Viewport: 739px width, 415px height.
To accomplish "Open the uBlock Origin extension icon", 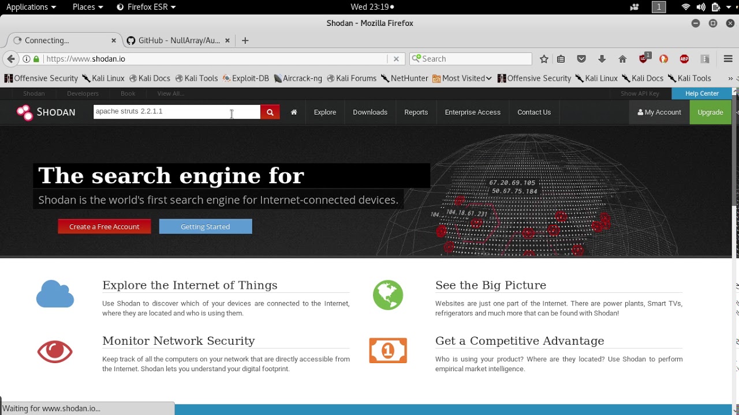I will click(644, 58).
